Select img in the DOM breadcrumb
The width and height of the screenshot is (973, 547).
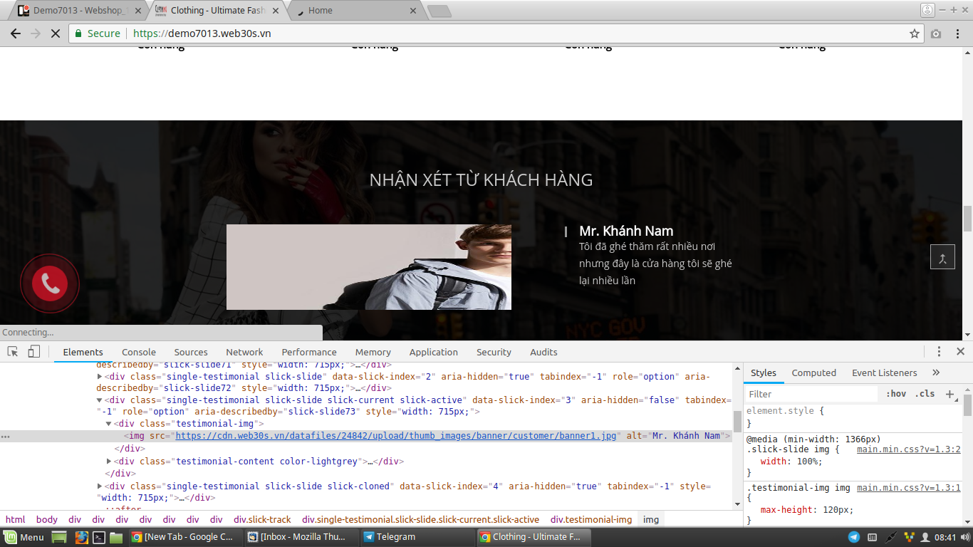tap(651, 519)
